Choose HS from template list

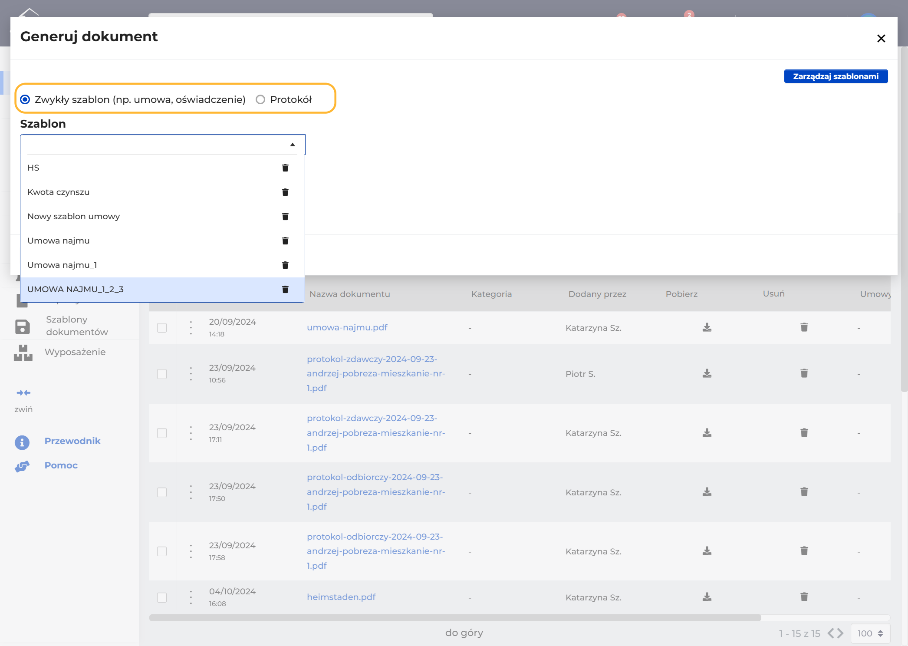[162, 168]
